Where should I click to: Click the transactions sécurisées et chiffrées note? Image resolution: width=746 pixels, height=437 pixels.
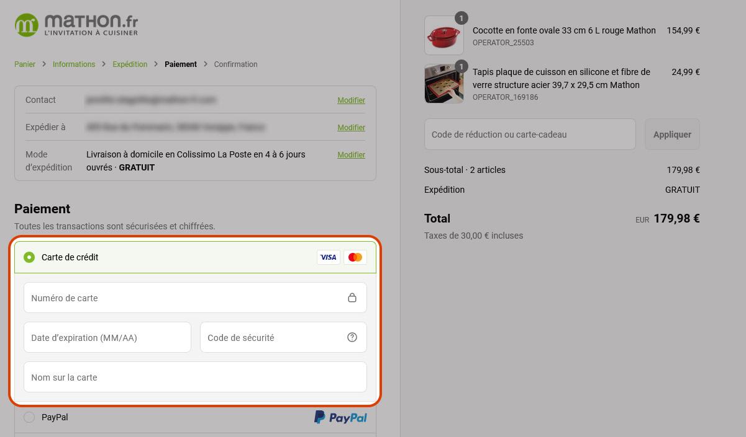[115, 226]
